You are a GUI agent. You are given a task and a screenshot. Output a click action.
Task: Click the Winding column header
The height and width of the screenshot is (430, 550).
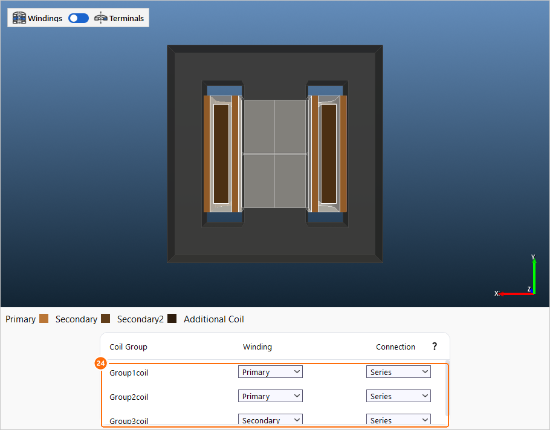click(x=257, y=347)
